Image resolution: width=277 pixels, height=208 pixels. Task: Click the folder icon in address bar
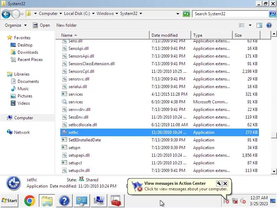[x=29, y=14]
